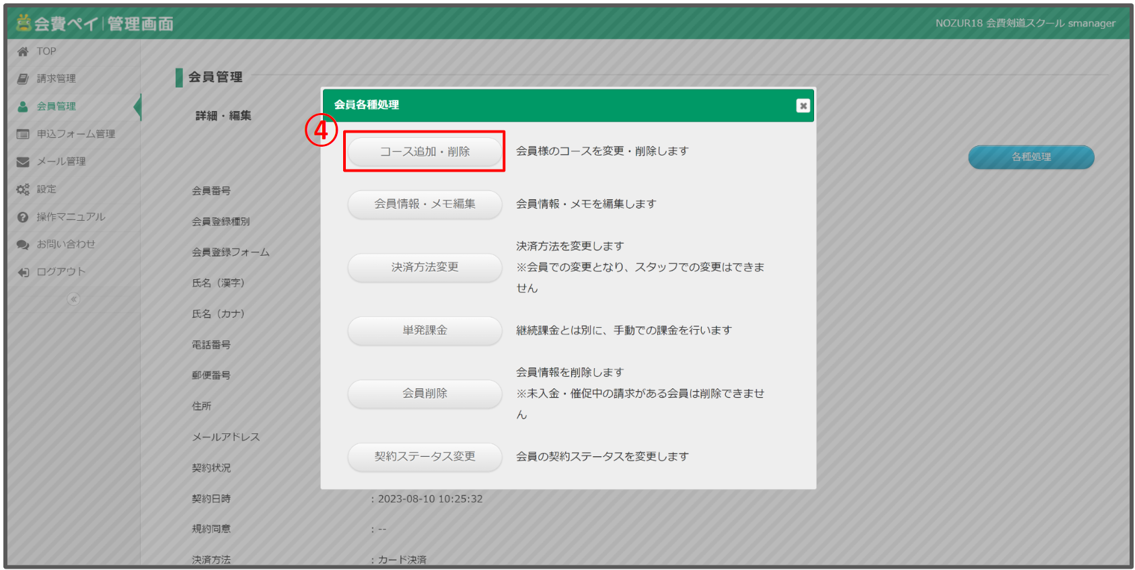The image size is (1135, 570).
Task: Click the 会員登録フォーム field label
Action: [x=231, y=252]
